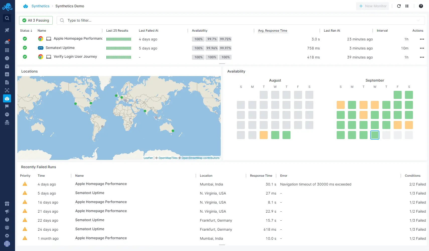Click the 2/2 Failed conditions cell
The image size is (429, 251).
point(417,184)
